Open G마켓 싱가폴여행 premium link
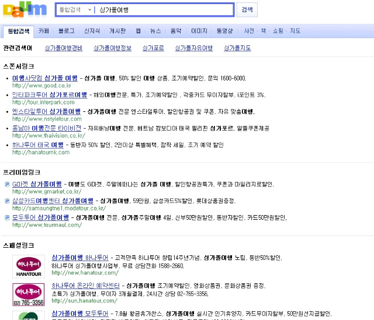Viewport: 374px width, 320px height. (x=37, y=184)
